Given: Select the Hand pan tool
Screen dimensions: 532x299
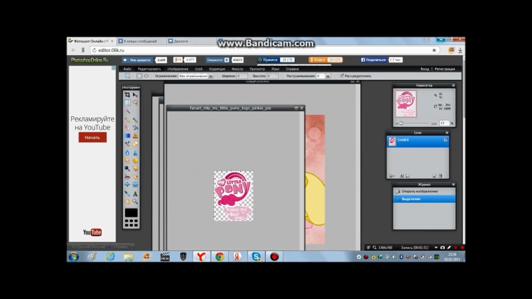Looking at the screenshot, I should point(127,201).
